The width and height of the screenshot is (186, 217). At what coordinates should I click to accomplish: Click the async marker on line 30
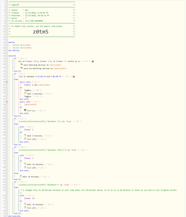(x=7, y=82)
